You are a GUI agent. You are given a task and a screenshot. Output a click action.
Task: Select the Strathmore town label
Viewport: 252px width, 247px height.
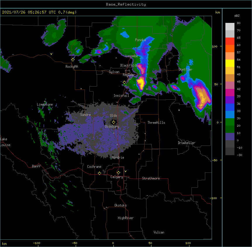click(x=151, y=178)
